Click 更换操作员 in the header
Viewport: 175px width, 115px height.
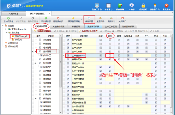[x=155, y=7]
